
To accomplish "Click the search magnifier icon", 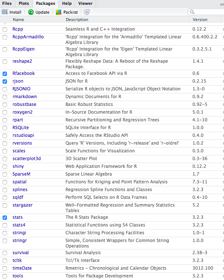I will 192,12.
